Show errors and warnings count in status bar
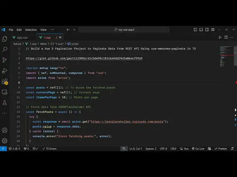 coord(14,149)
